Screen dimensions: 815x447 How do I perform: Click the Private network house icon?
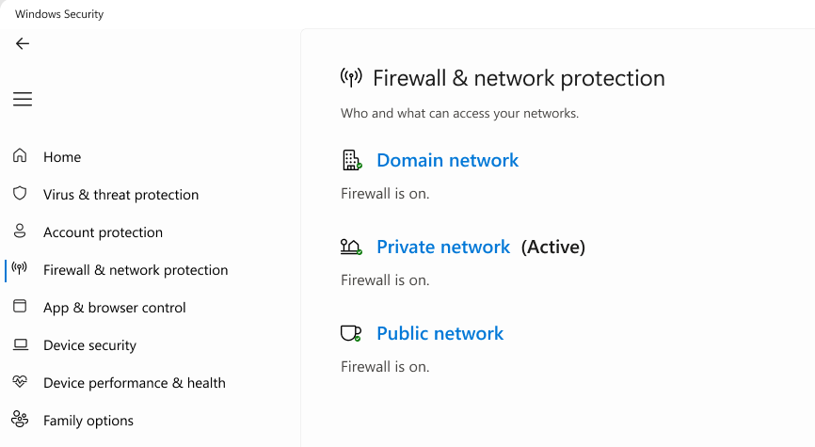pos(351,247)
